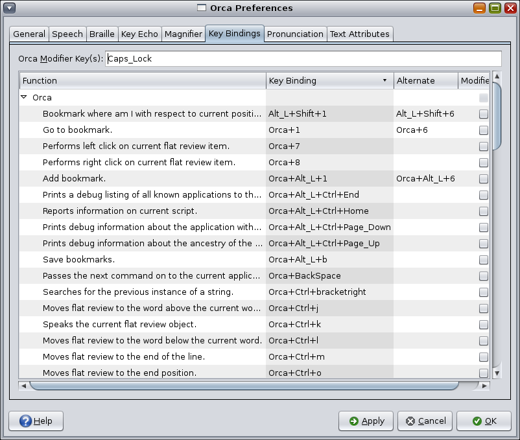The width and height of the screenshot is (520, 440).
Task: Toggle Modified checkbox for Go to bookmark
Action: 484,130
